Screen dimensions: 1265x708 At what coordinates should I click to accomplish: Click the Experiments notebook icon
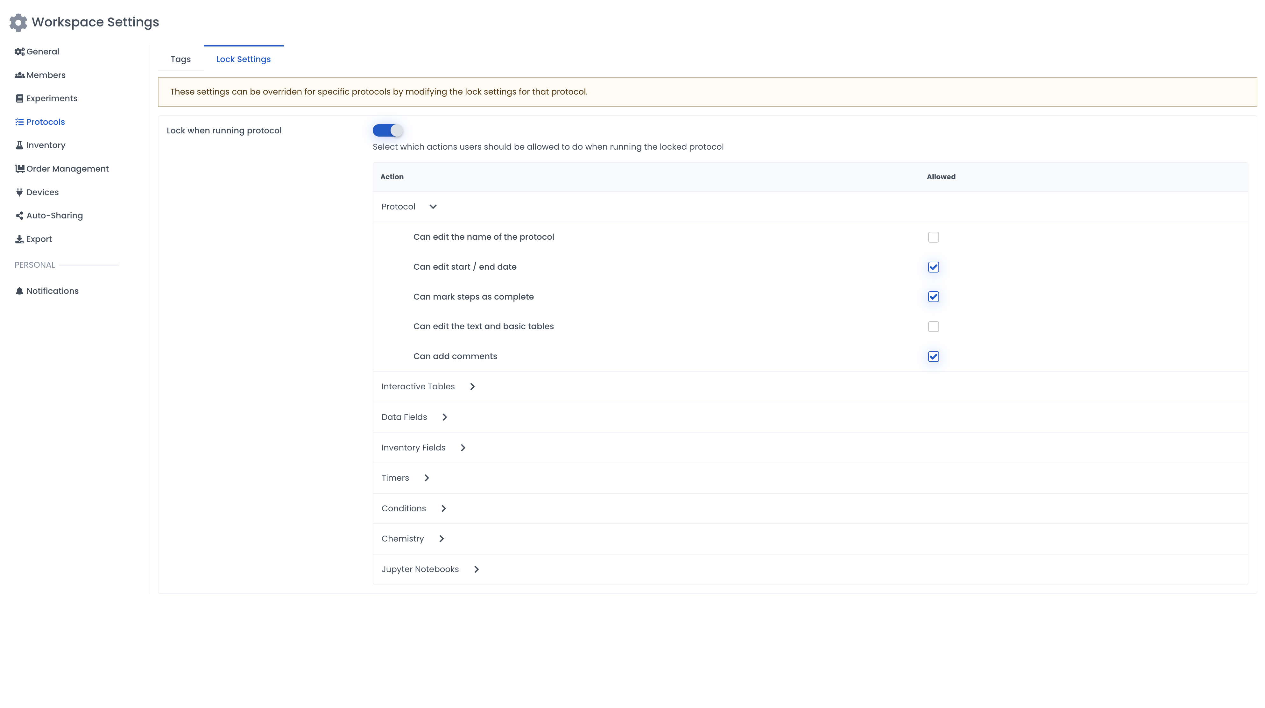pyautogui.click(x=19, y=99)
